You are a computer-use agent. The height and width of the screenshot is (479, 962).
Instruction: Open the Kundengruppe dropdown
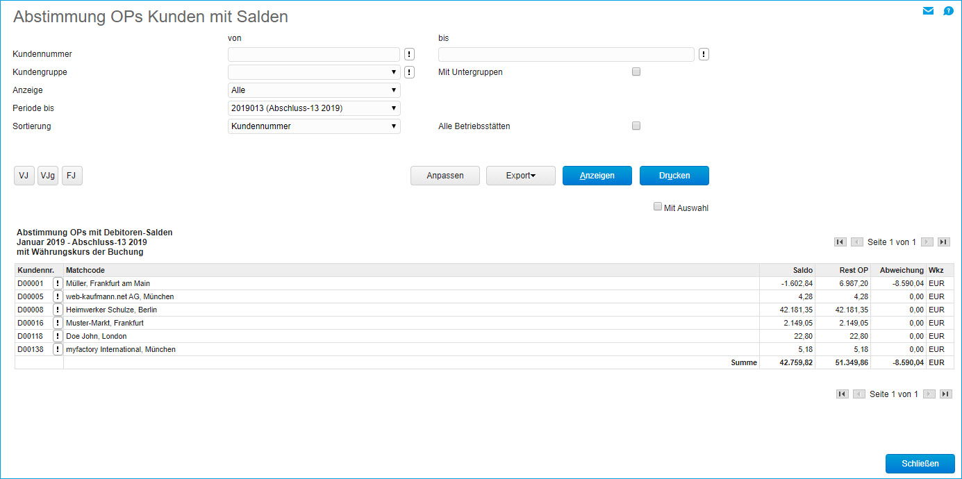coord(314,72)
